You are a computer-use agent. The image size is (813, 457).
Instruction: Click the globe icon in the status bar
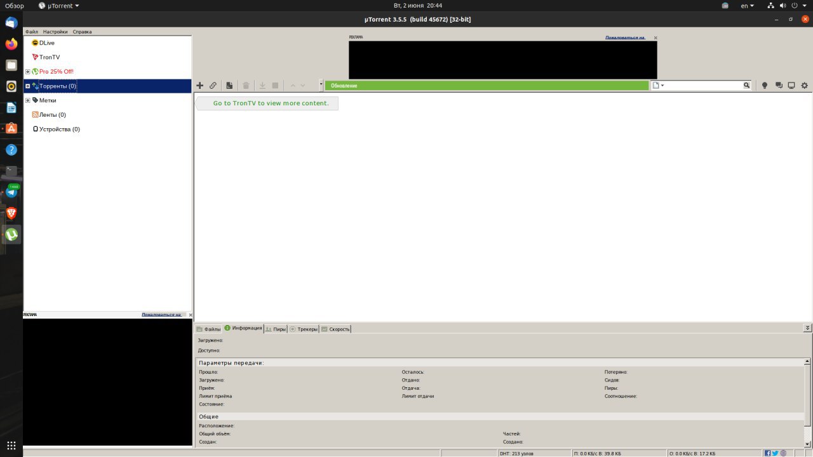click(783, 453)
